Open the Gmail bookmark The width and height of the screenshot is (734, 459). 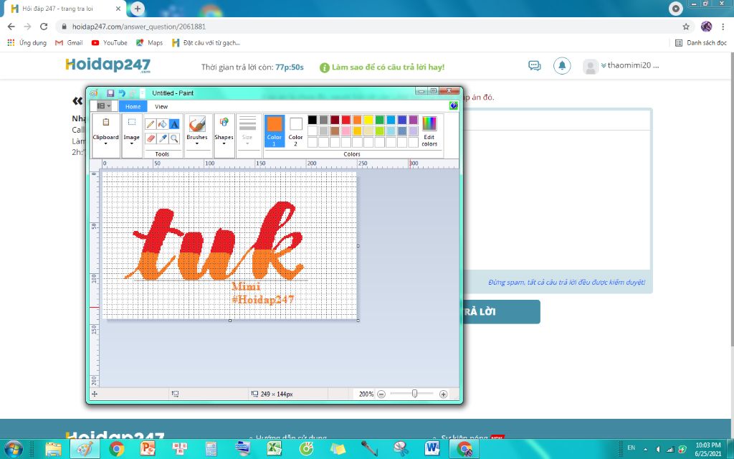tap(69, 42)
